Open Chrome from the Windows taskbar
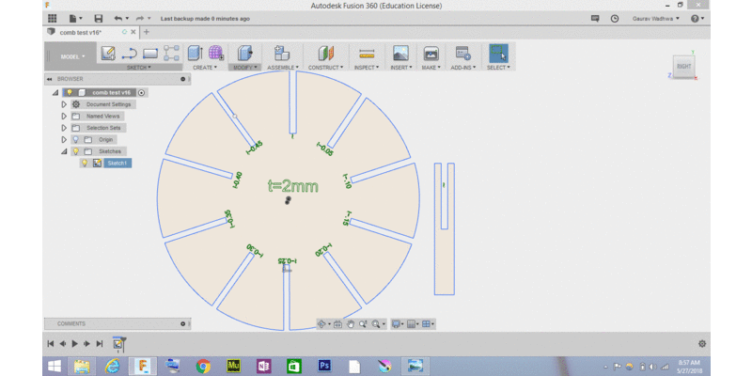Image resolution: width=752 pixels, height=376 pixels. pos(203,366)
